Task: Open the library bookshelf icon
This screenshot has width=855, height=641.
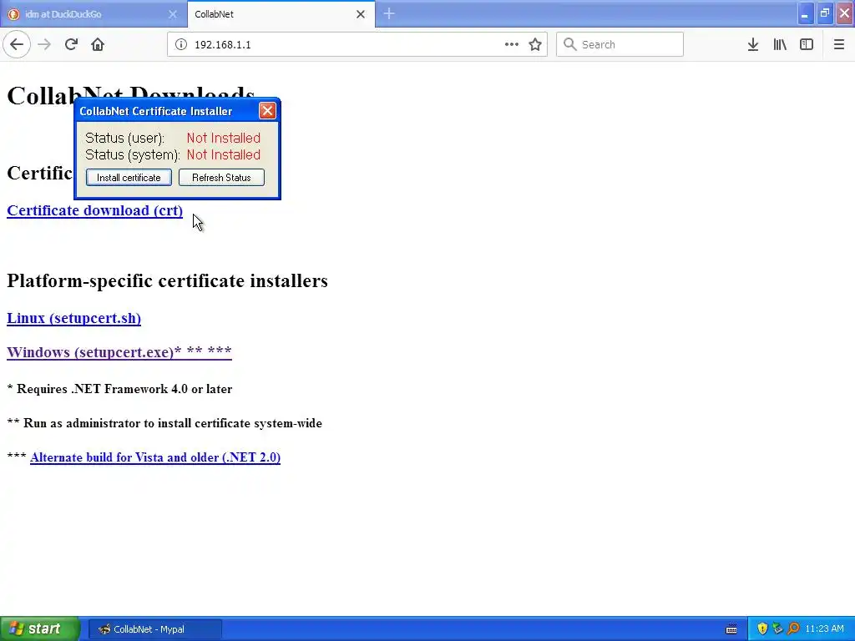Action: 780,44
